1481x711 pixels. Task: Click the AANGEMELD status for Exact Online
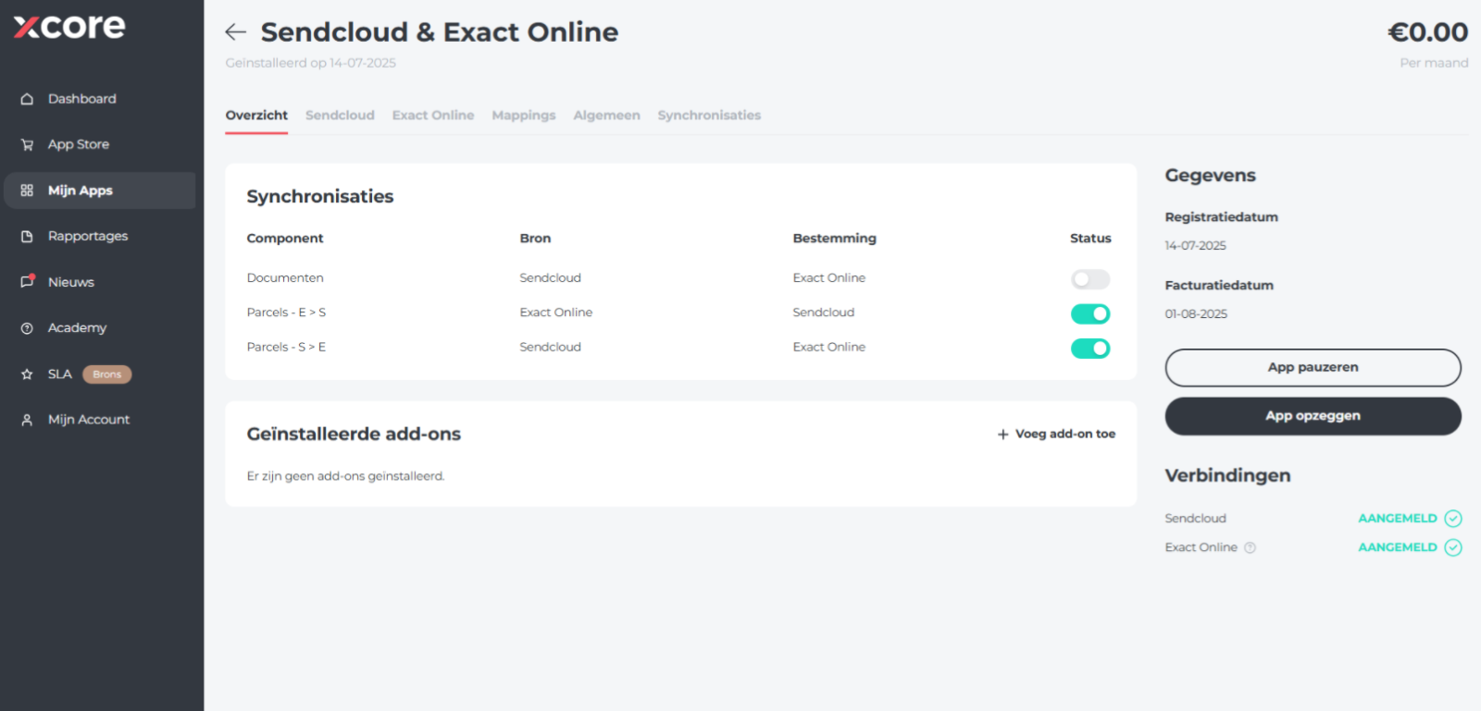(1398, 547)
